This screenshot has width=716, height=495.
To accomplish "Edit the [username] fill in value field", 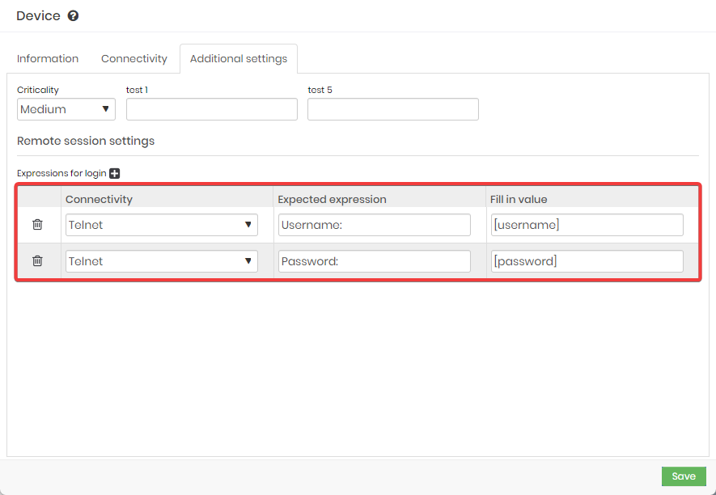I will (x=587, y=225).
